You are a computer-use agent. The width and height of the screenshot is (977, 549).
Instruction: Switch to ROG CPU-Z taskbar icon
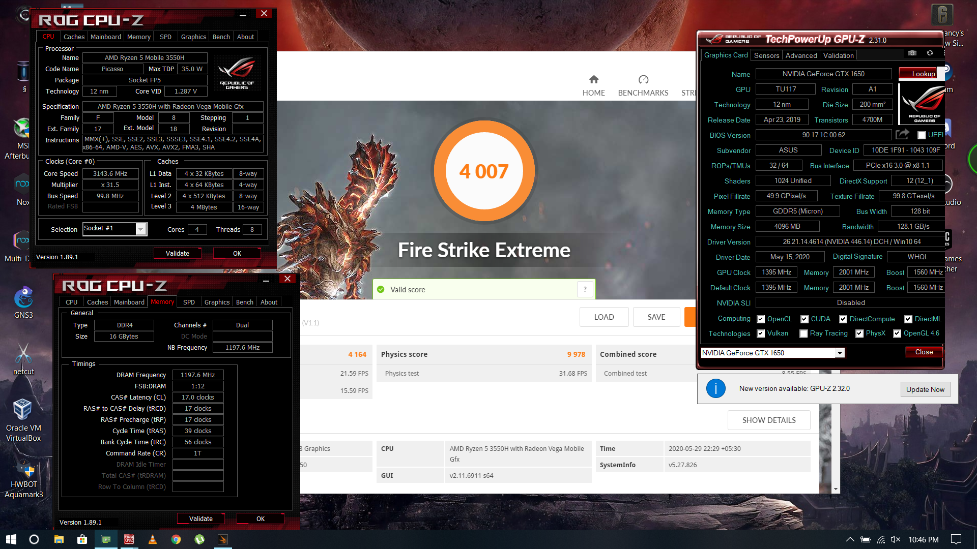pyautogui.click(x=129, y=539)
